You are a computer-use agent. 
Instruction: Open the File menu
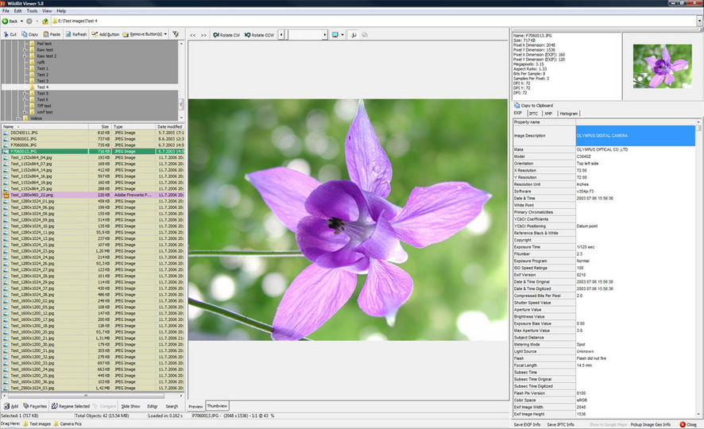(x=6, y=11)
